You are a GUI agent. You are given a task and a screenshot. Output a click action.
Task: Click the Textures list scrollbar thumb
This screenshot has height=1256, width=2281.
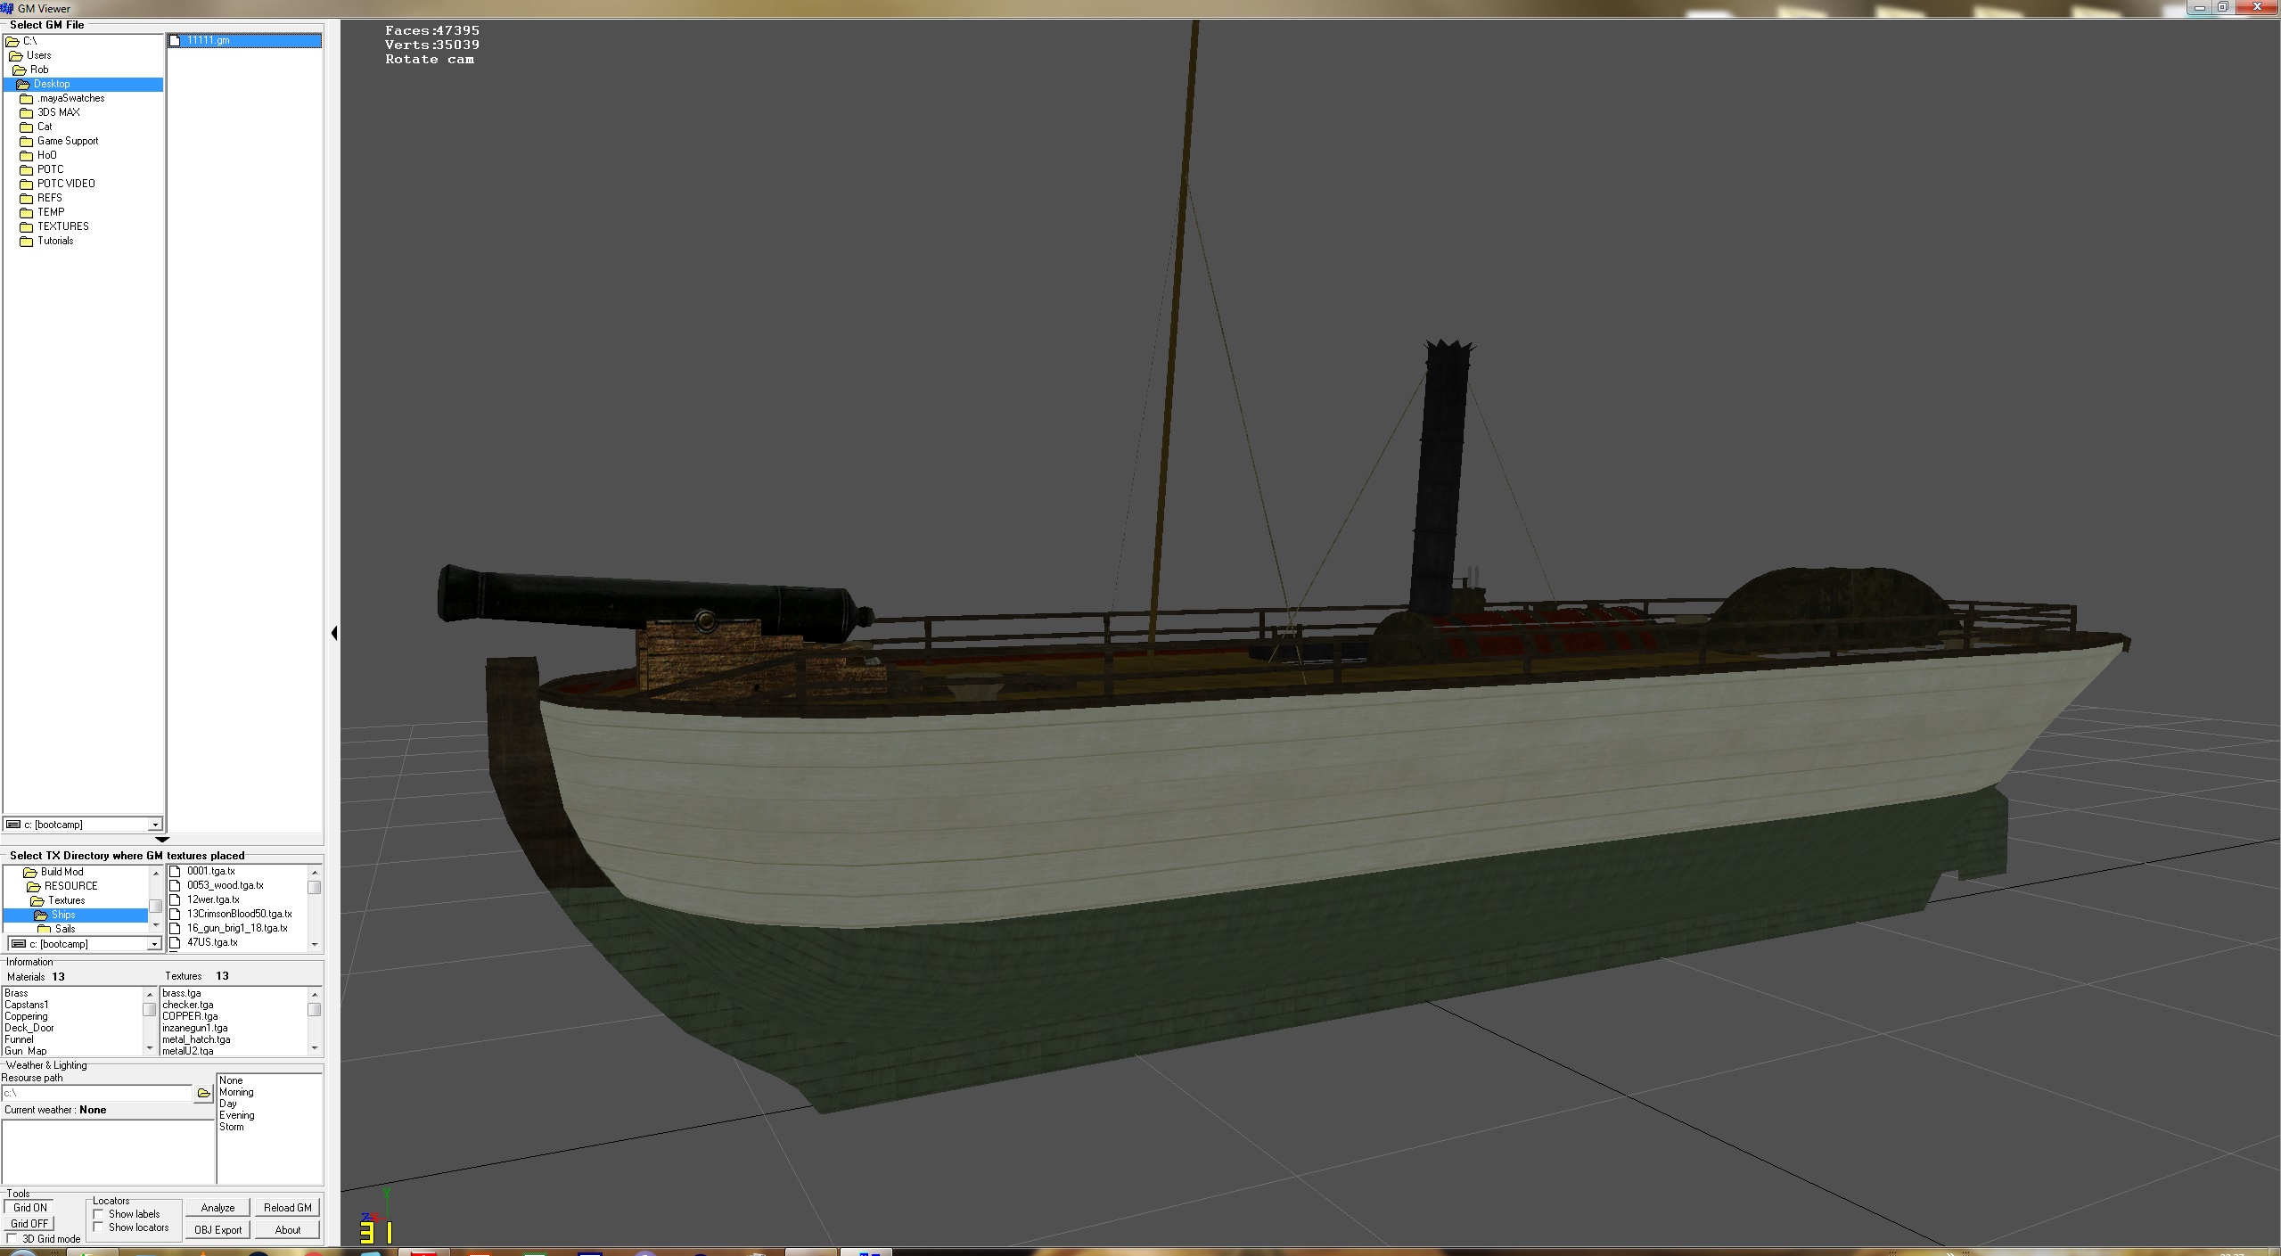(x=315, y=1010)
